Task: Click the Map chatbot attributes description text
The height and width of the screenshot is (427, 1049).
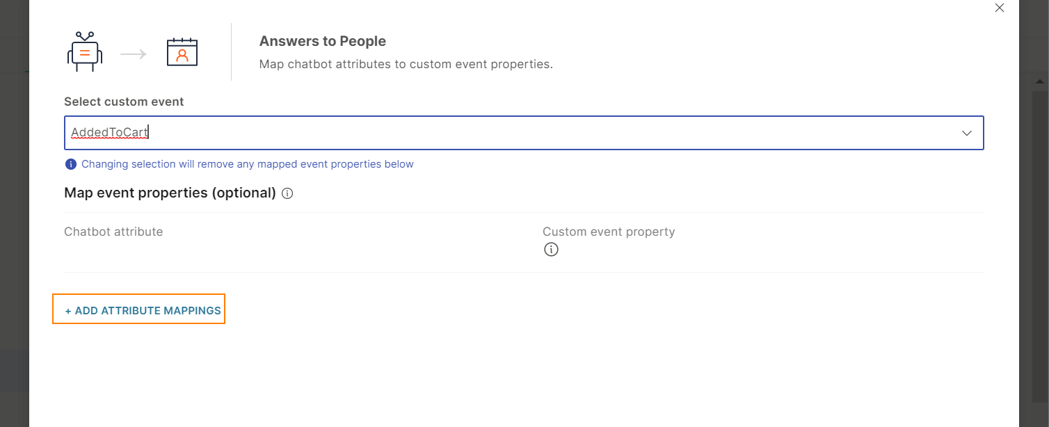Action: tap(406, 65)
